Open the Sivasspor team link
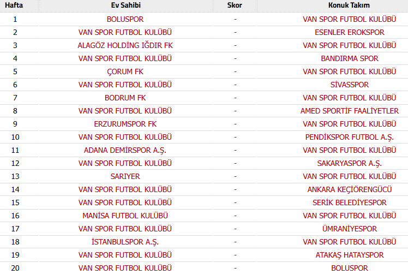This screenshot has height=274, width=408. click(349, 85)
